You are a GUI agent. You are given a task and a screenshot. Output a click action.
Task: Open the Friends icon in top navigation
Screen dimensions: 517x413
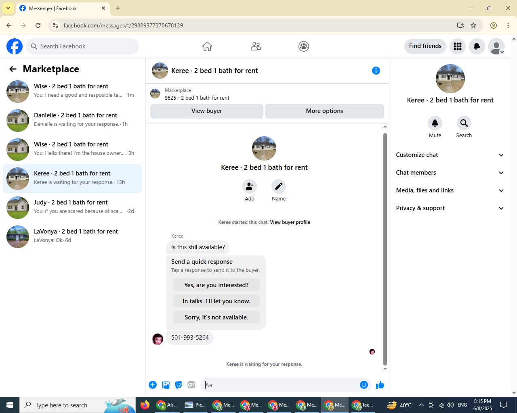tap(256, 46)
